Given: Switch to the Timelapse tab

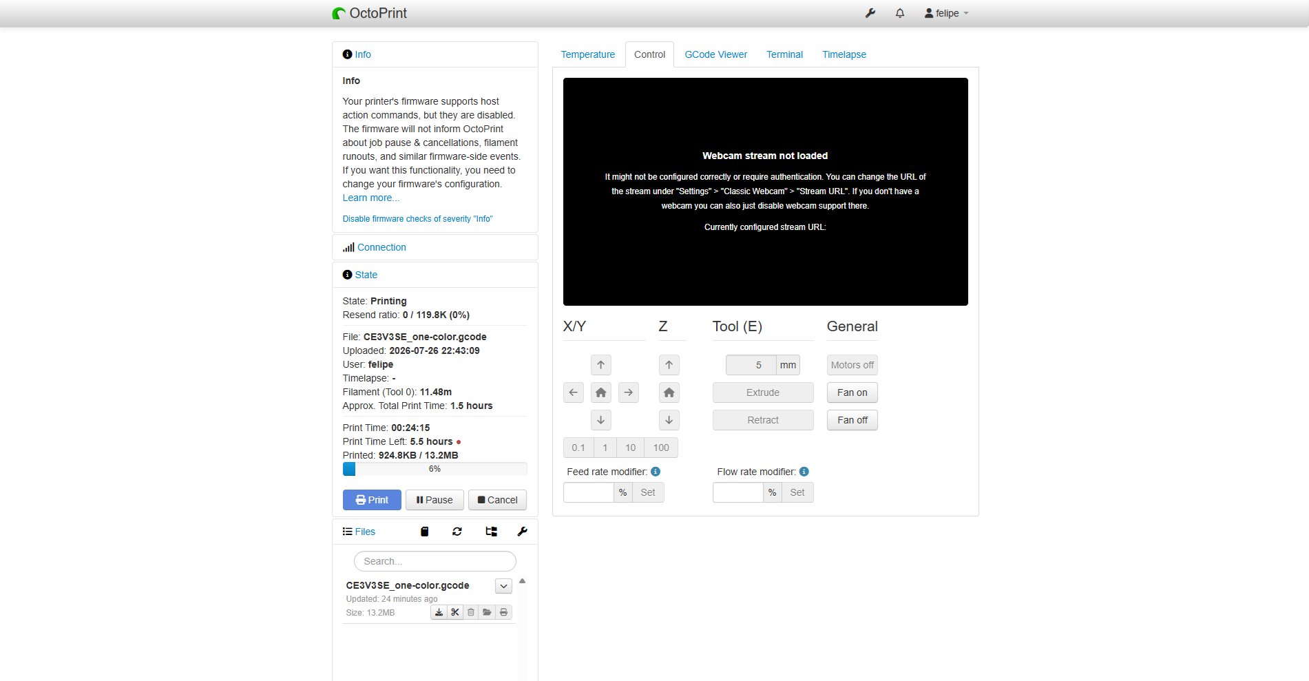Looking at the screenshot, I should (844, 54).
